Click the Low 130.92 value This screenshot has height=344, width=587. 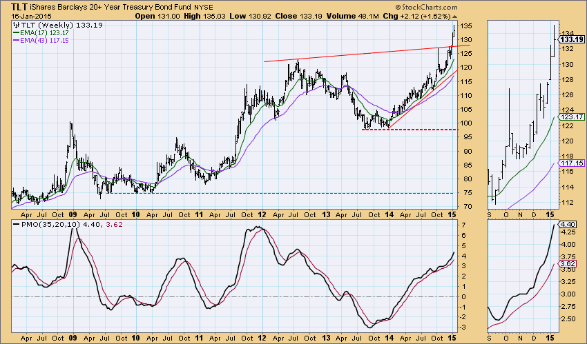(251, 16)
